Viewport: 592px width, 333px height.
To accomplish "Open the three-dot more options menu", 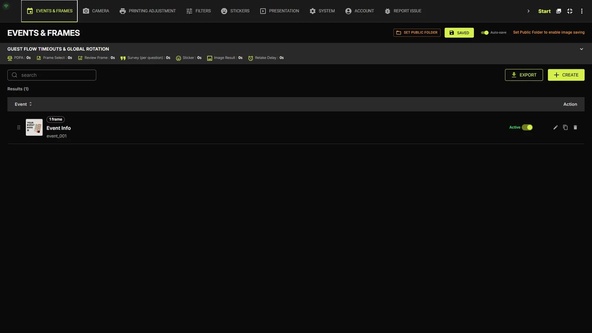I will (582, 11).
